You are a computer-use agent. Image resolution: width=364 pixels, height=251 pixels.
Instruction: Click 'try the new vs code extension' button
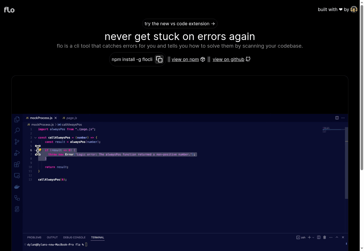pyautogui.click(x=180, y=24)
